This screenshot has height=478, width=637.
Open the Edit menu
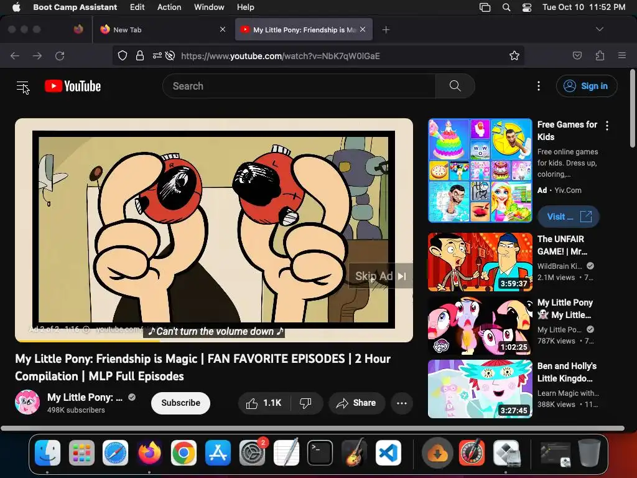click(x=137, y=7)
